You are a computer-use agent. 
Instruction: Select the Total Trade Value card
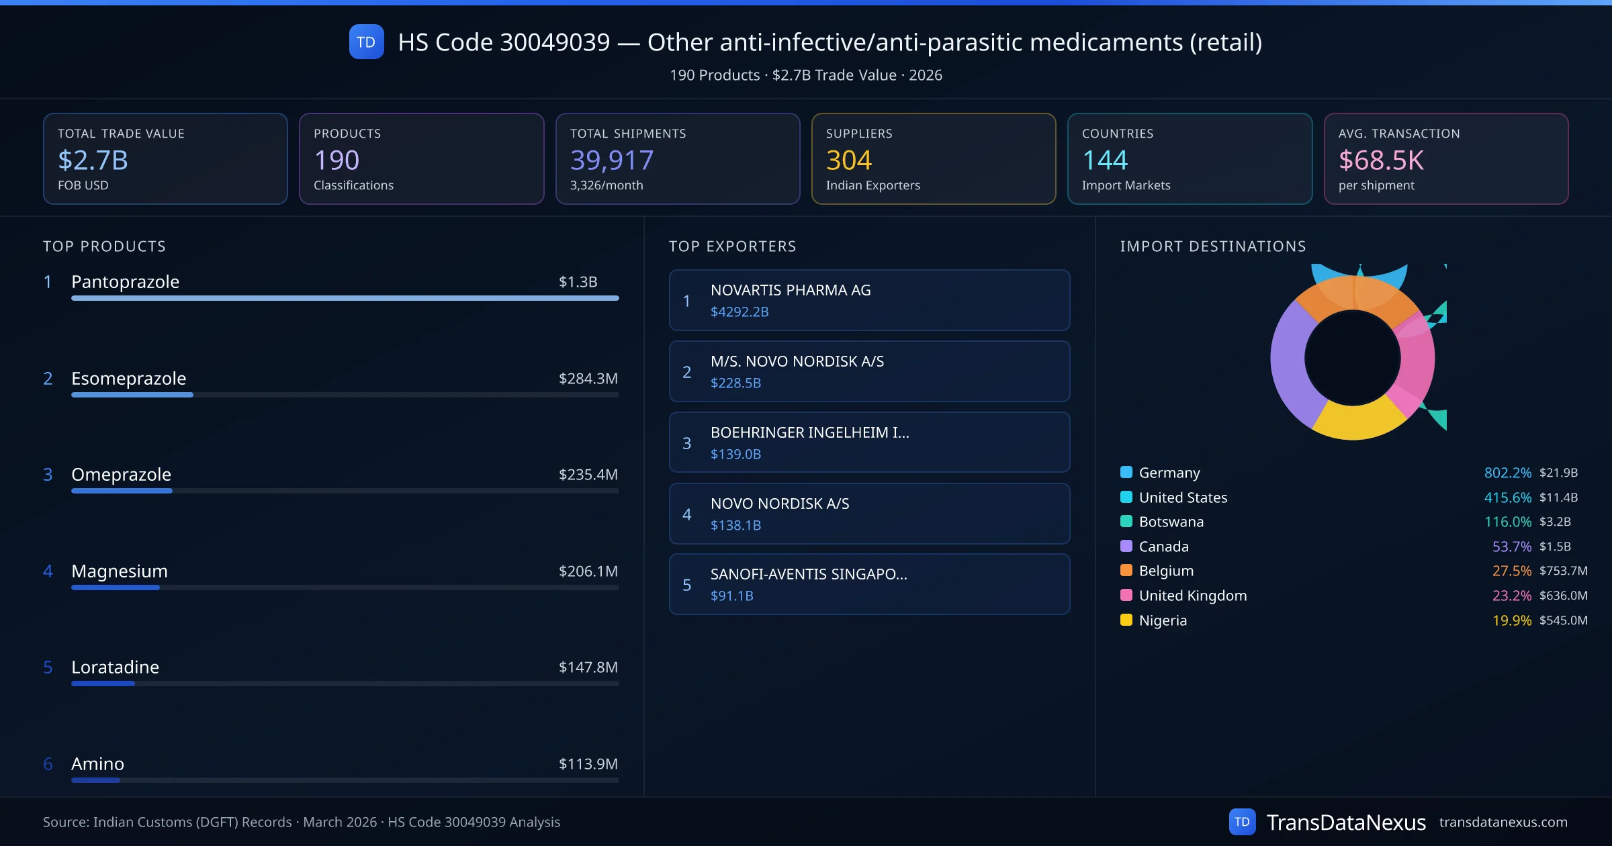[x=165, y=158]
